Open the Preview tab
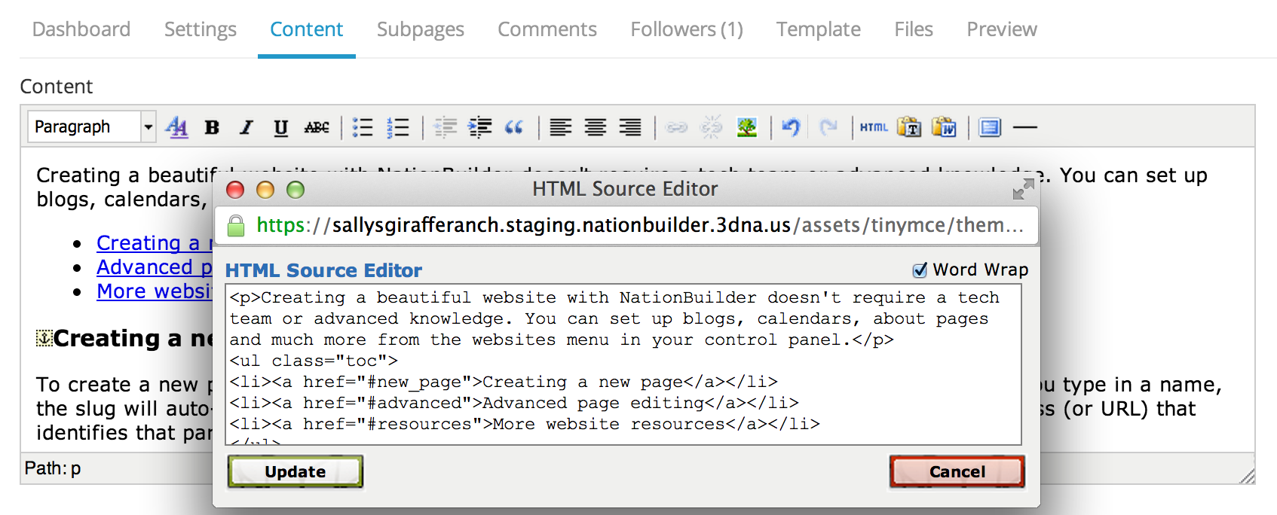Viewport: 1277px width, 515px height. [1002, 29]
